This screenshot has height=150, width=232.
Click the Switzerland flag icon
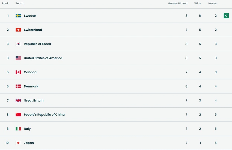coord(18,30)
